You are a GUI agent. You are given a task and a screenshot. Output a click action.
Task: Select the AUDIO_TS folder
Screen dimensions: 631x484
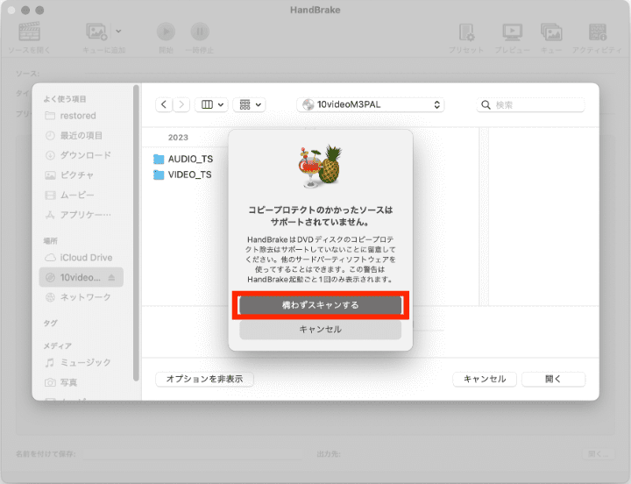pyautogui.click(x=183, y=159)
